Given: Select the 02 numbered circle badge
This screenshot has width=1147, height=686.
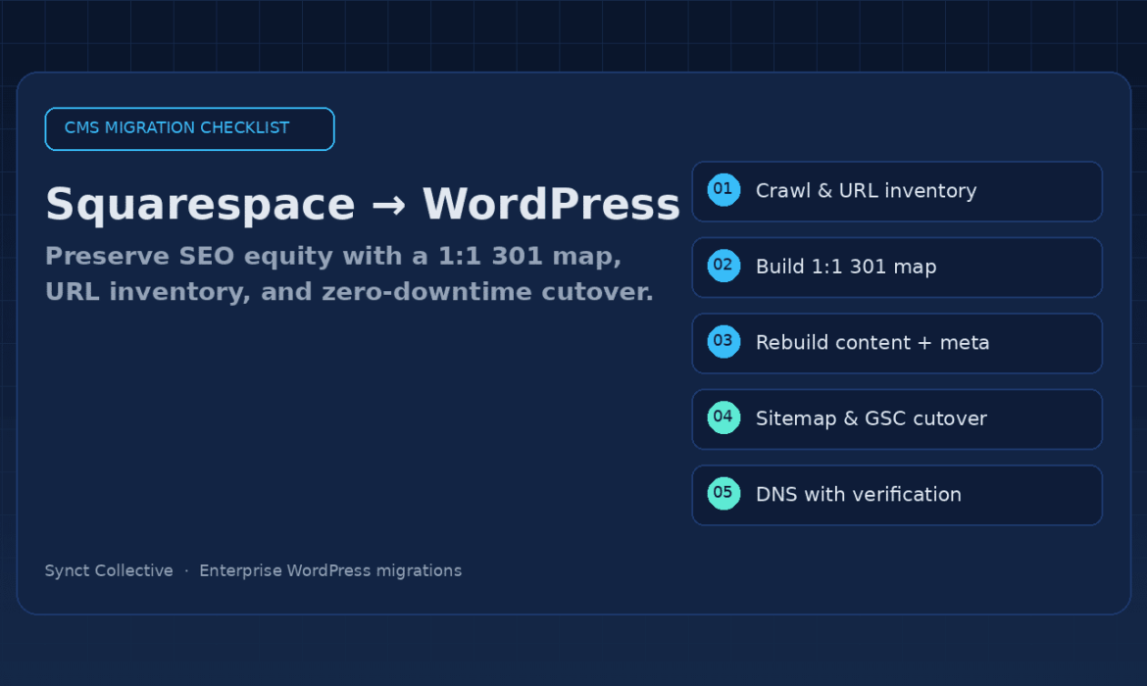Looking at the screenshot, I should (x=723, y=267).
